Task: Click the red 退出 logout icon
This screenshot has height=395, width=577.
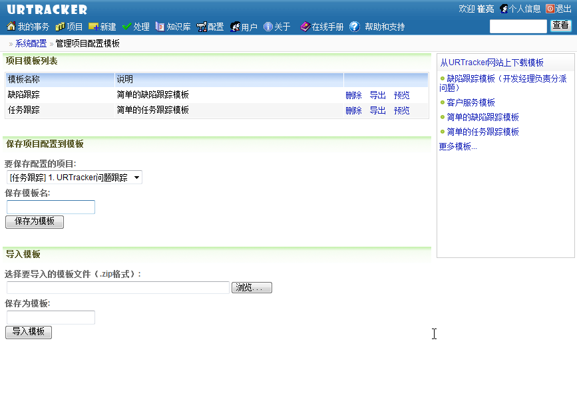Action: tap(550, 9)
